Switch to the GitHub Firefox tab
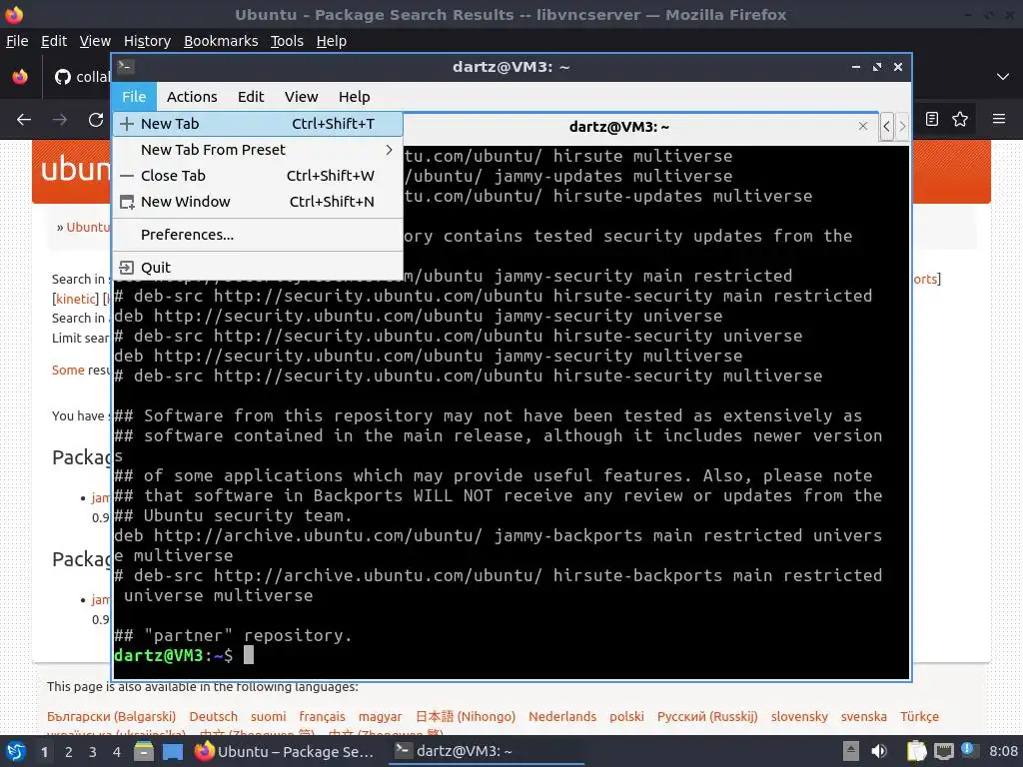The width and height of the screenshot is (1023, 767). coord(82,77)
